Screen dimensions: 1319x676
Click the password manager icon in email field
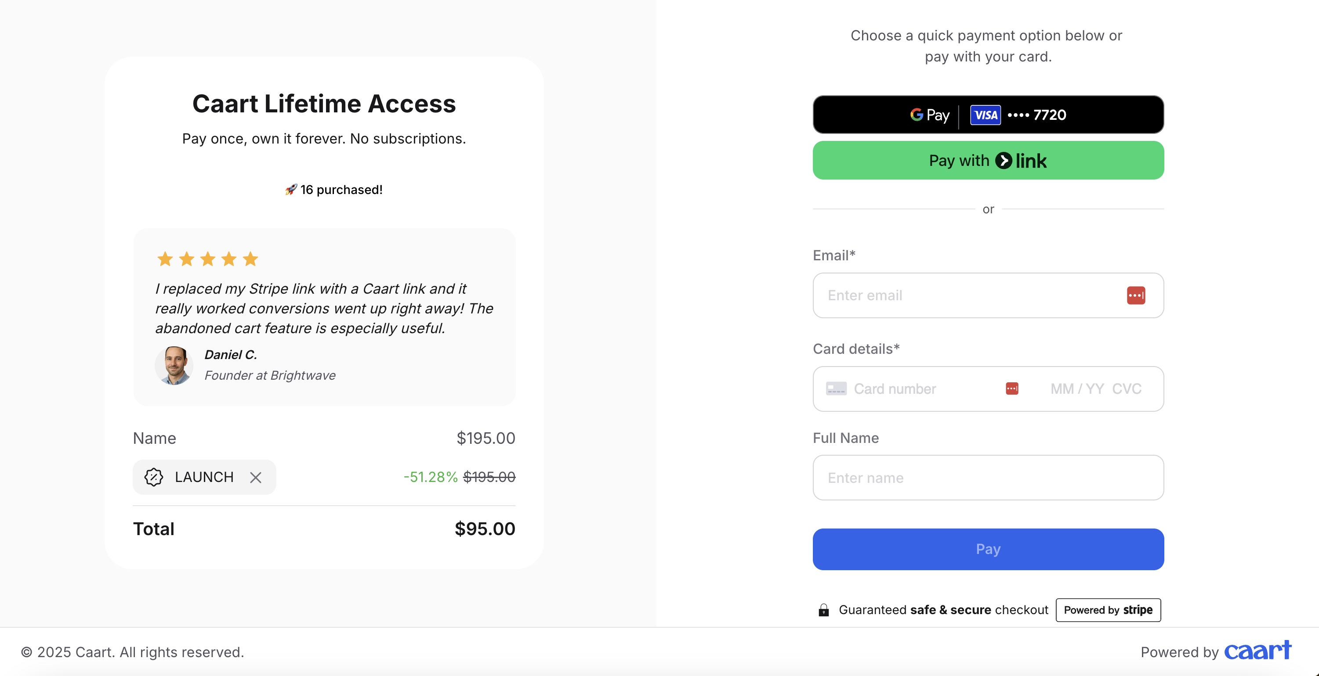click(1136, 295)
